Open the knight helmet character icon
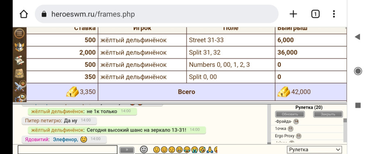The image size is (369, 154). pyautogui.click(x=19, y=47)
